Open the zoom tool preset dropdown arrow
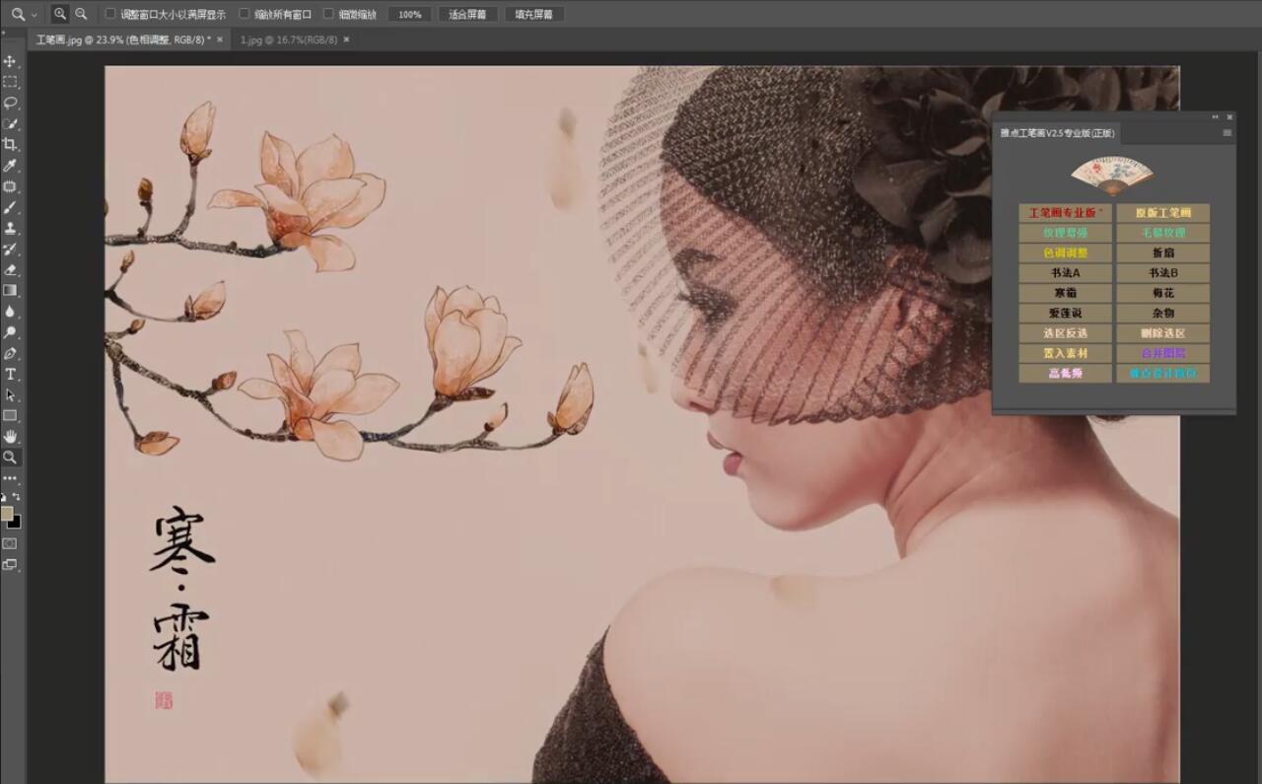This screenshot has width=1262, height=784. coord(35,15)
